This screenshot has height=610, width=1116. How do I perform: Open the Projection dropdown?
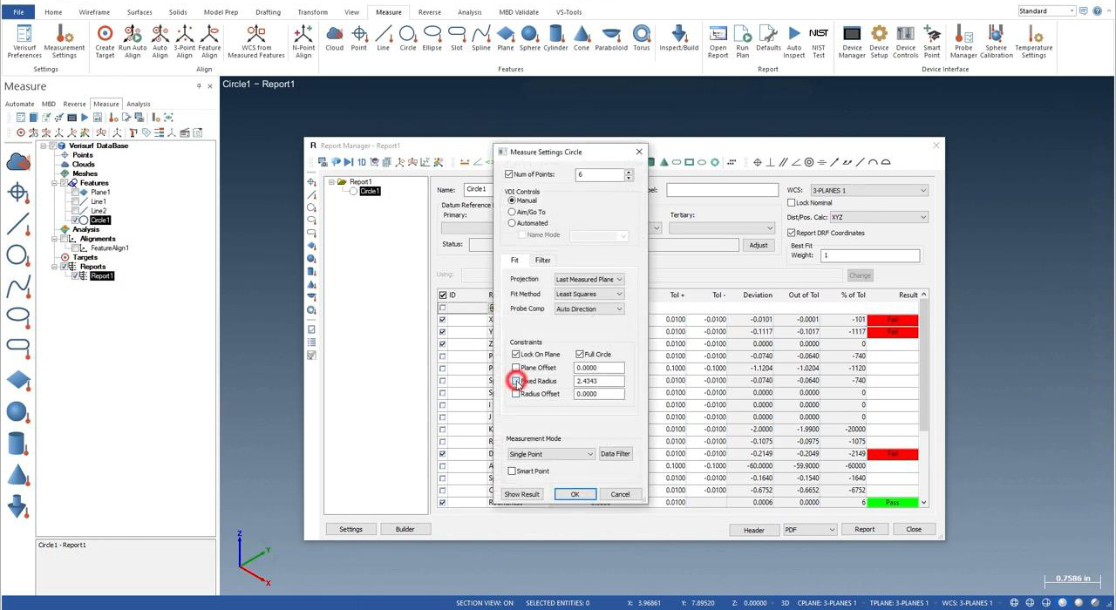pos(589,280)
